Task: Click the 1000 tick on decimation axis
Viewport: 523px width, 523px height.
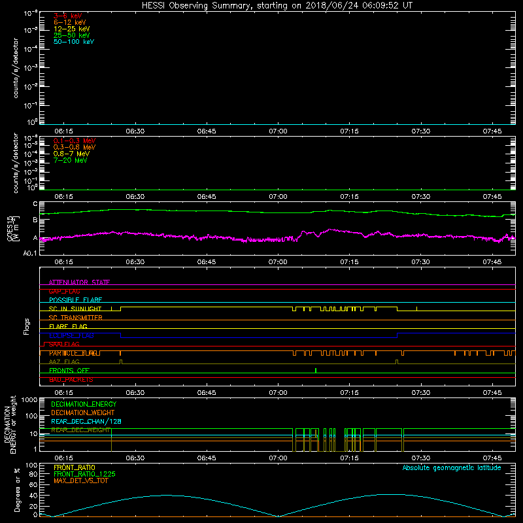Action: click(29, 400)
